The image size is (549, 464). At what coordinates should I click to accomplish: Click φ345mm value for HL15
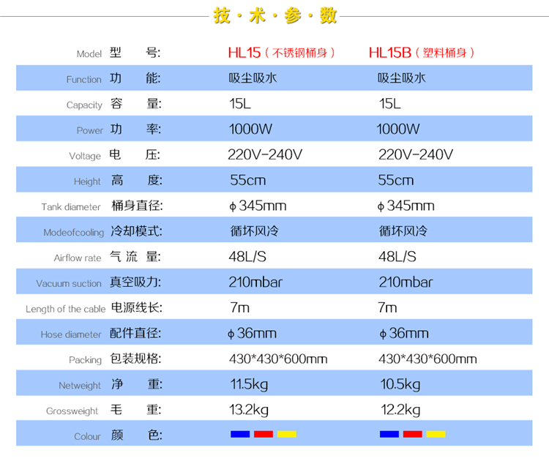[258, 206]
